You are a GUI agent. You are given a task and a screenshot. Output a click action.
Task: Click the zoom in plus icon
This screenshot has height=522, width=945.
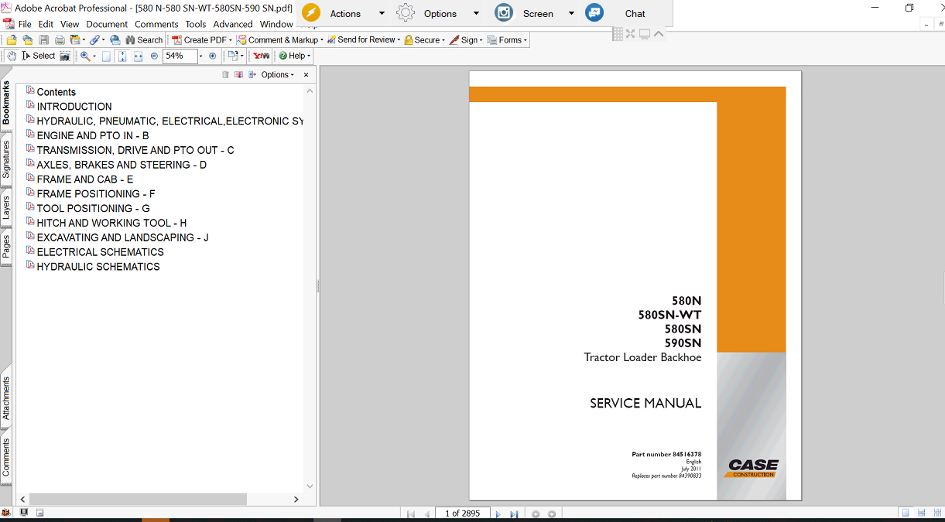(213, 56)
